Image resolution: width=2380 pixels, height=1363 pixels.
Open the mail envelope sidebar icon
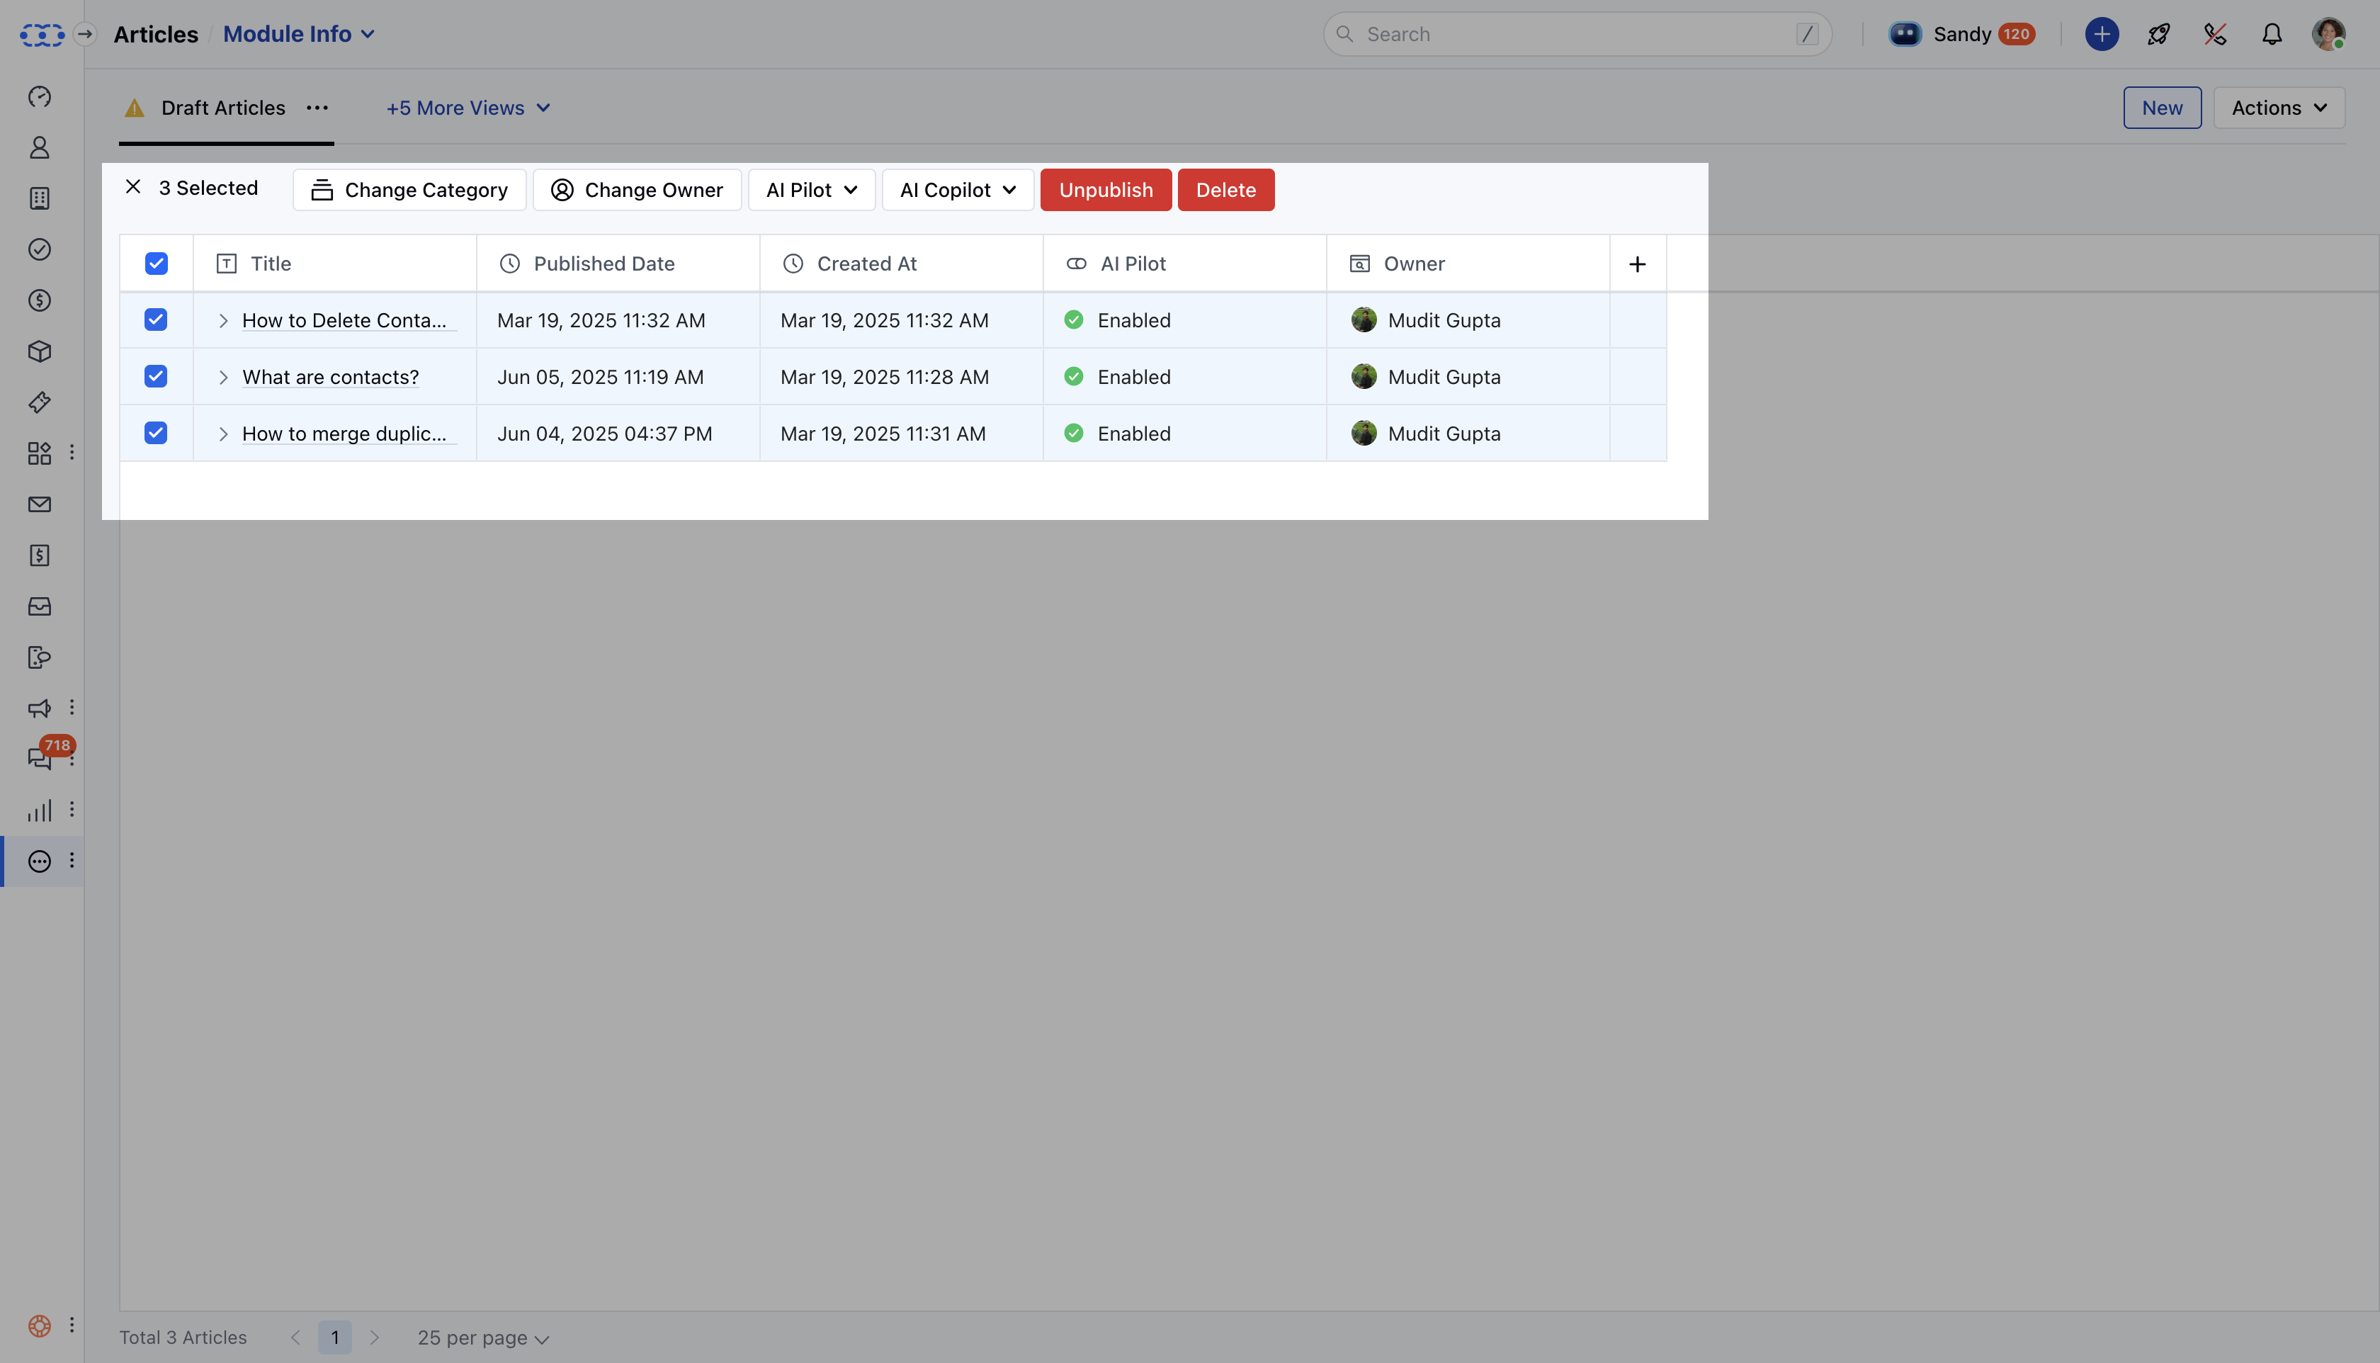39,504
